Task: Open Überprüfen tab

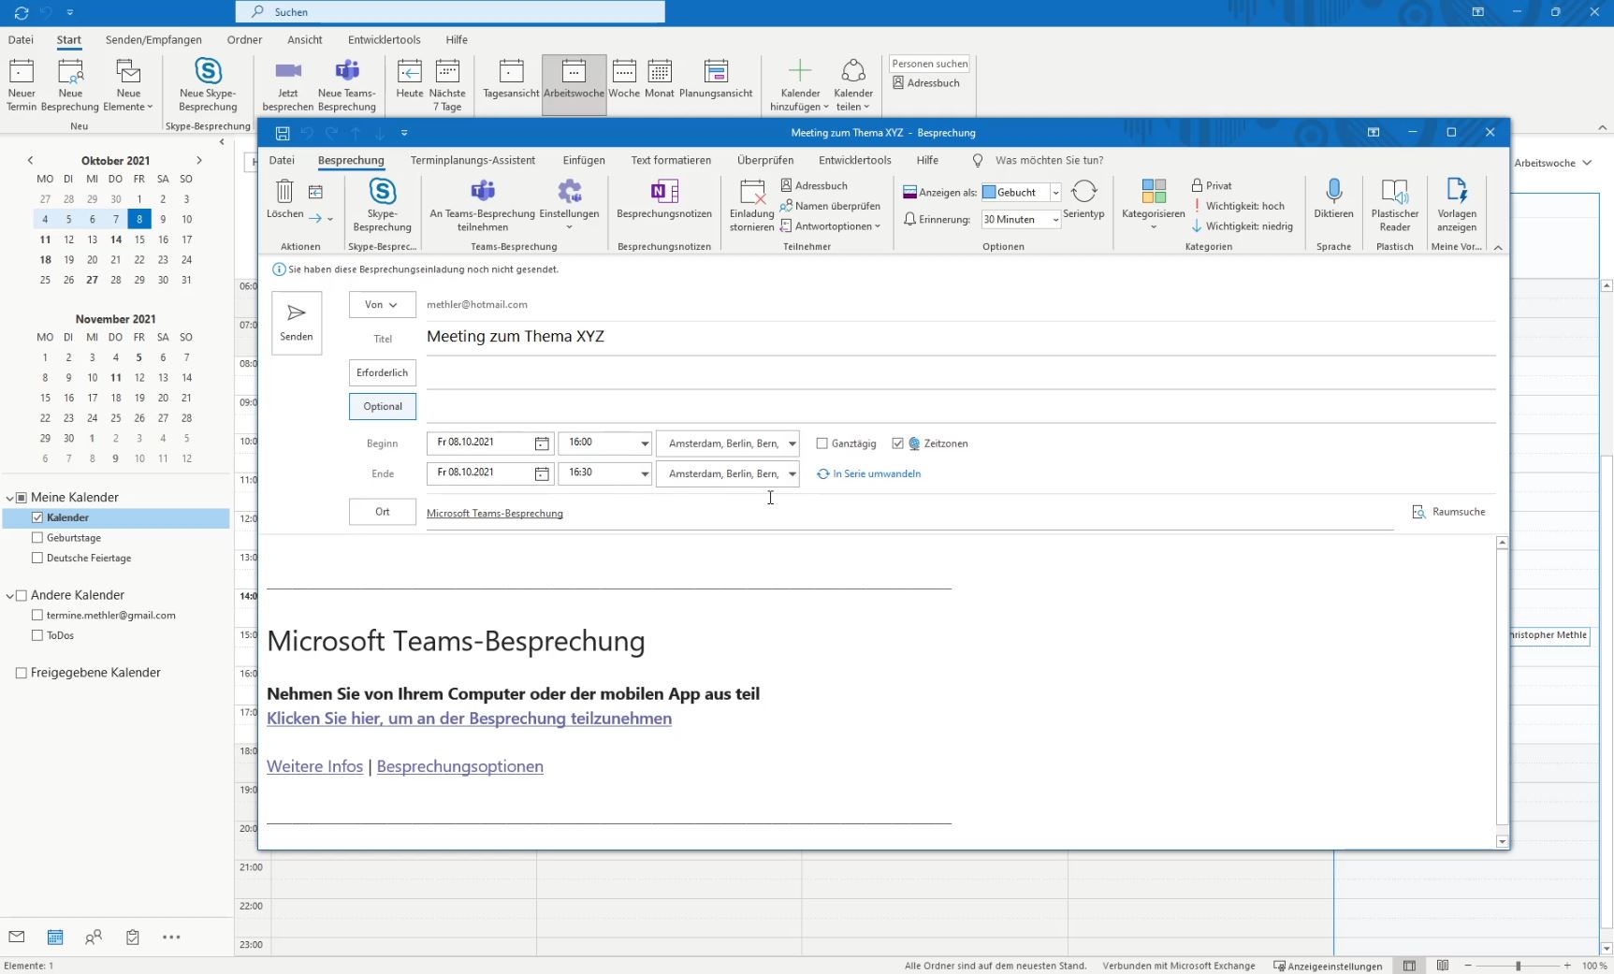Action: [x=764, y=160]
